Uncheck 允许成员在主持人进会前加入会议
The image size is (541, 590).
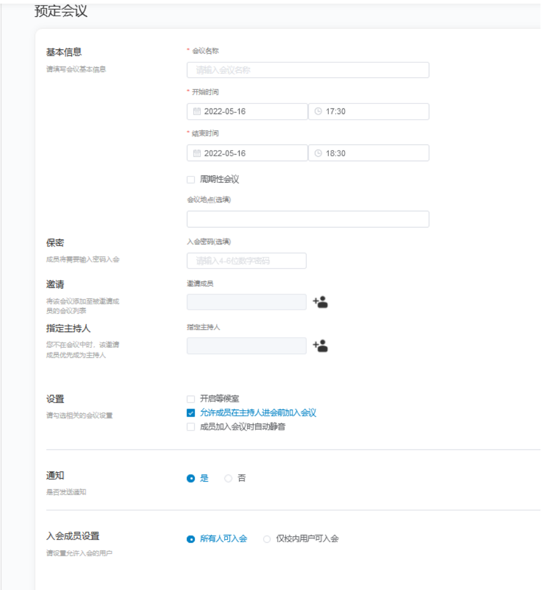tap(191, 413)
